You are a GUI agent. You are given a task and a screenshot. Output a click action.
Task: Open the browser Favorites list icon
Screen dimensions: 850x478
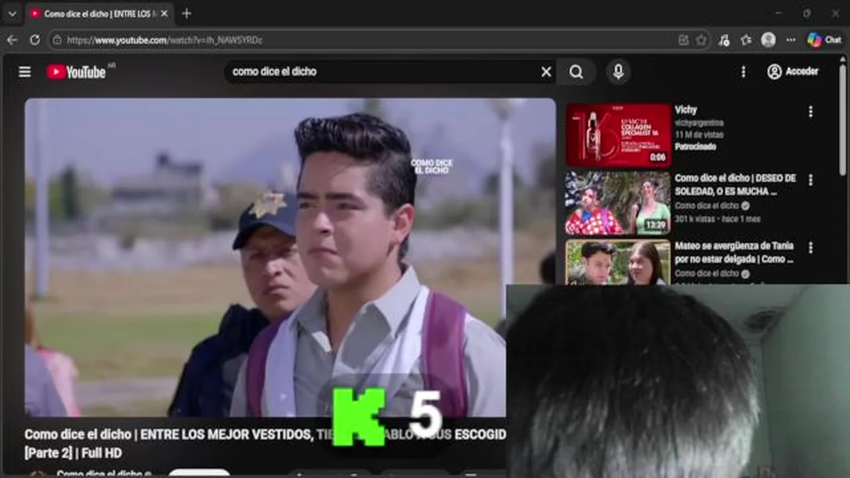pyautogui.click(x=746, y=40)
